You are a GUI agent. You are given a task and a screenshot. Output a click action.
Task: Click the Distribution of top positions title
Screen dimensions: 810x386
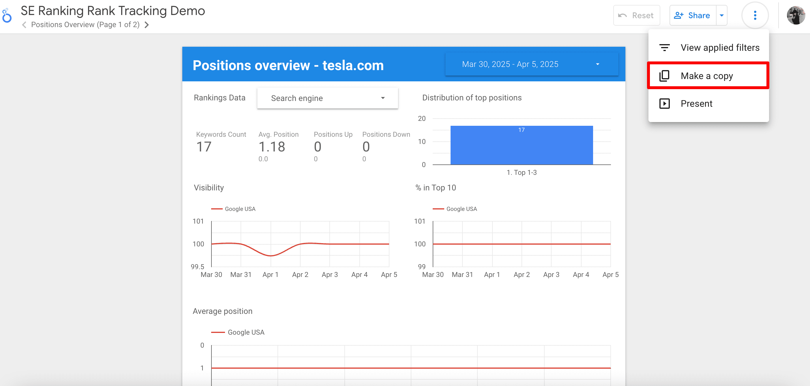tap(472, 98)
